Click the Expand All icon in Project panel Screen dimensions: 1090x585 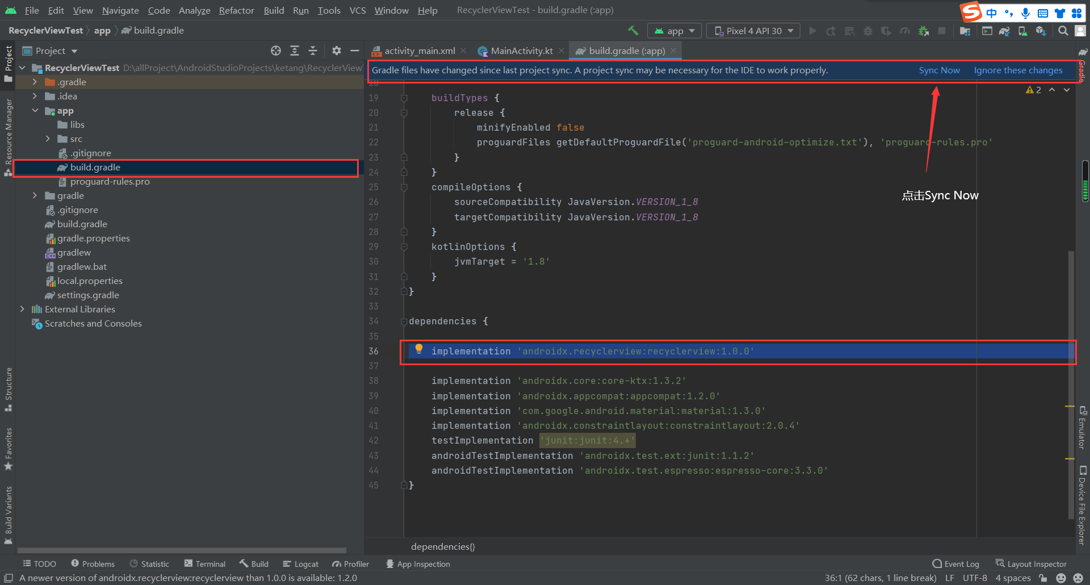tap(295, 51)
